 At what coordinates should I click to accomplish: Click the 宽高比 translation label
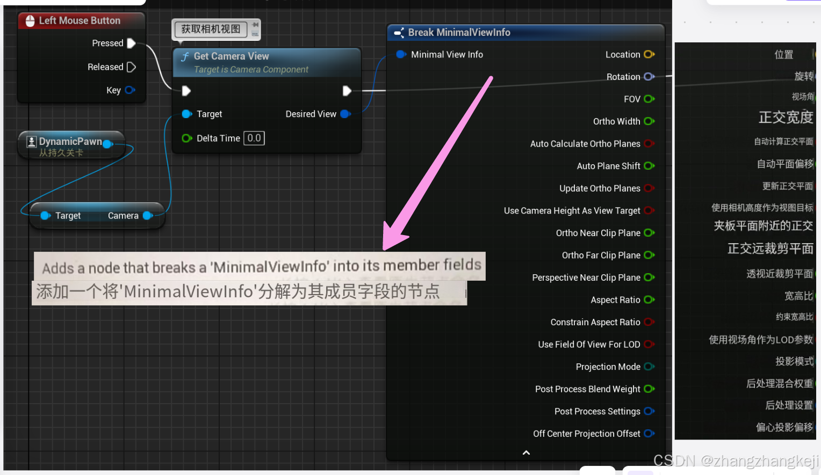(x=799, y=296)
